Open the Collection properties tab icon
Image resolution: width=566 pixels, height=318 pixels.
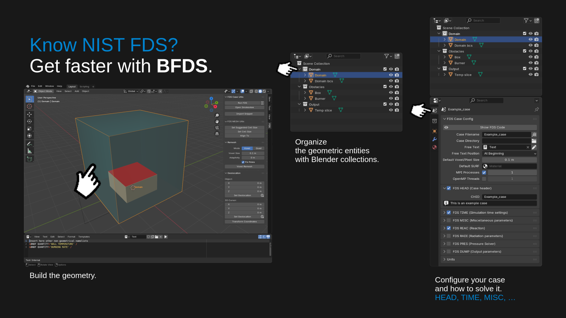pyautogui.click(x=435, y=121)
